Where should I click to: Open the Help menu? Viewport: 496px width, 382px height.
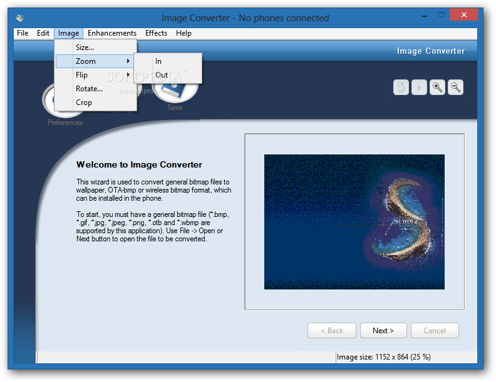pos(183,33)
